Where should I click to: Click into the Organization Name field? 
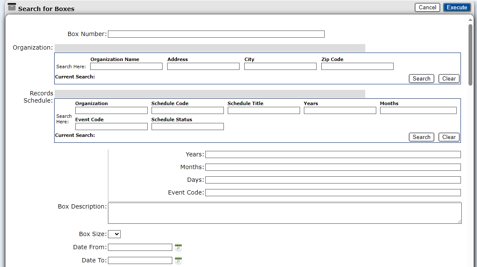pos(126,67)
